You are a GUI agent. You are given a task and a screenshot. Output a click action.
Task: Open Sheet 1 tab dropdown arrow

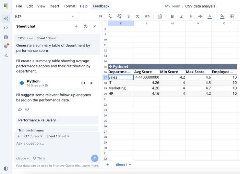click(x=130, y=165)
